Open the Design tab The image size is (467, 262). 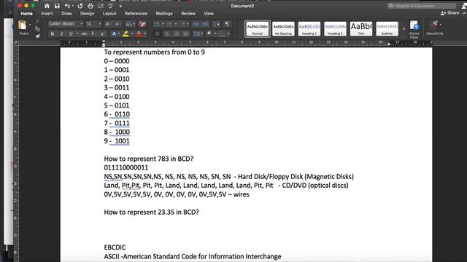(88, 13)
